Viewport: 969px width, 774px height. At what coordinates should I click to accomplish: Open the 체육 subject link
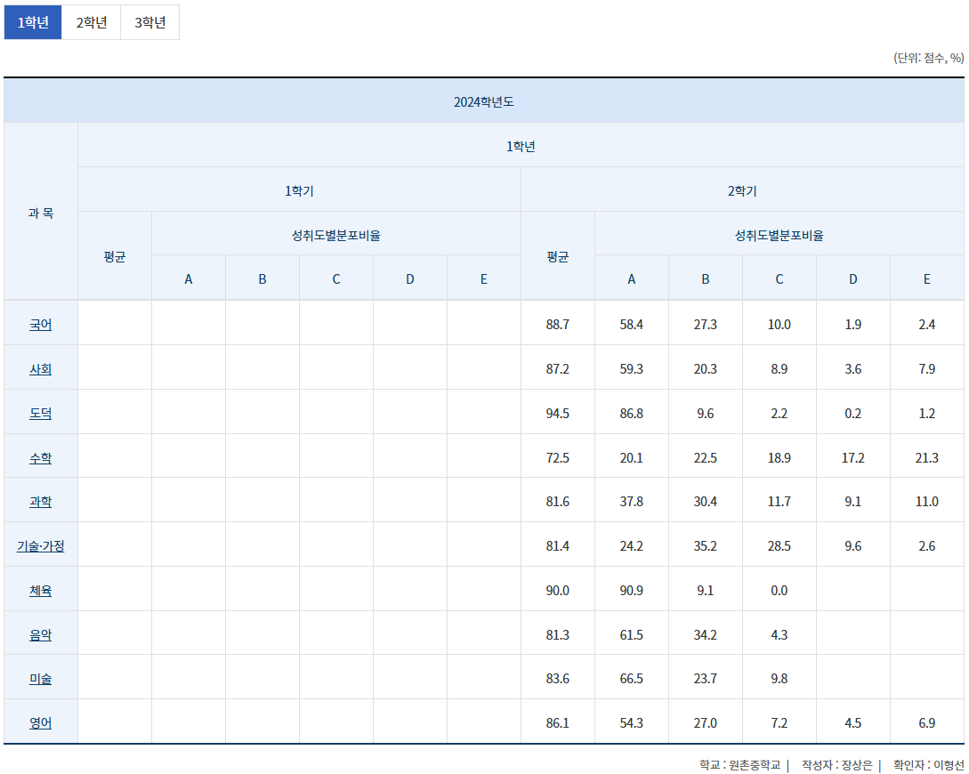41,591
